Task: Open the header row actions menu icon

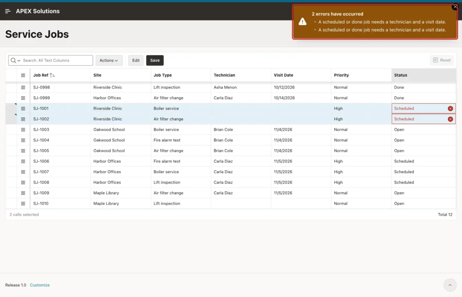Action: (23, 75)
